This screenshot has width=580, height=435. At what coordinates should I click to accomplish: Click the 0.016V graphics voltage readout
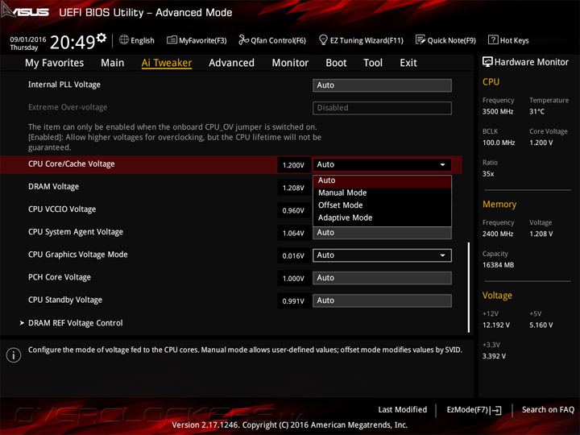293,255
